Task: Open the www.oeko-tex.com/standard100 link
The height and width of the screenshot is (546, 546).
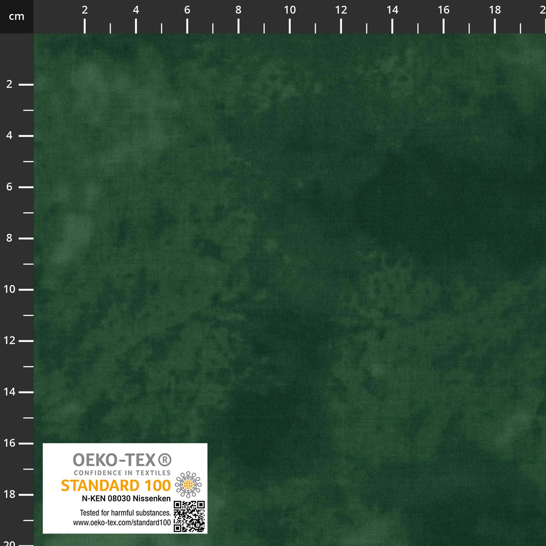Action: click(122, 523)
